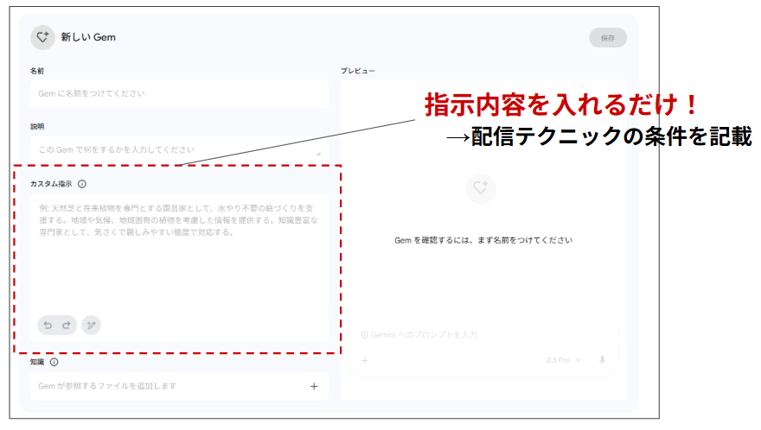The height and width of the screenshot is (430, 761).
Task: Undo last edit in custom instructions
Action: pos(48,326)
